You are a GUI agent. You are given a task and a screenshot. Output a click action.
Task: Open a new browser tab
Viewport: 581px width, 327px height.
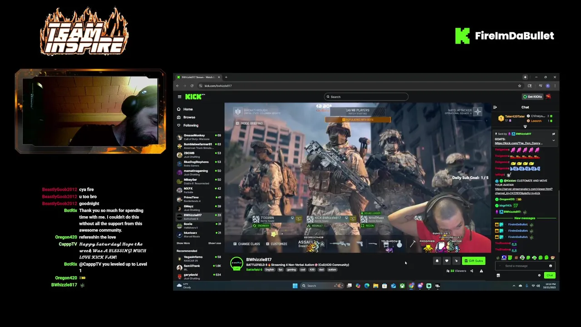tap(226, 77)
